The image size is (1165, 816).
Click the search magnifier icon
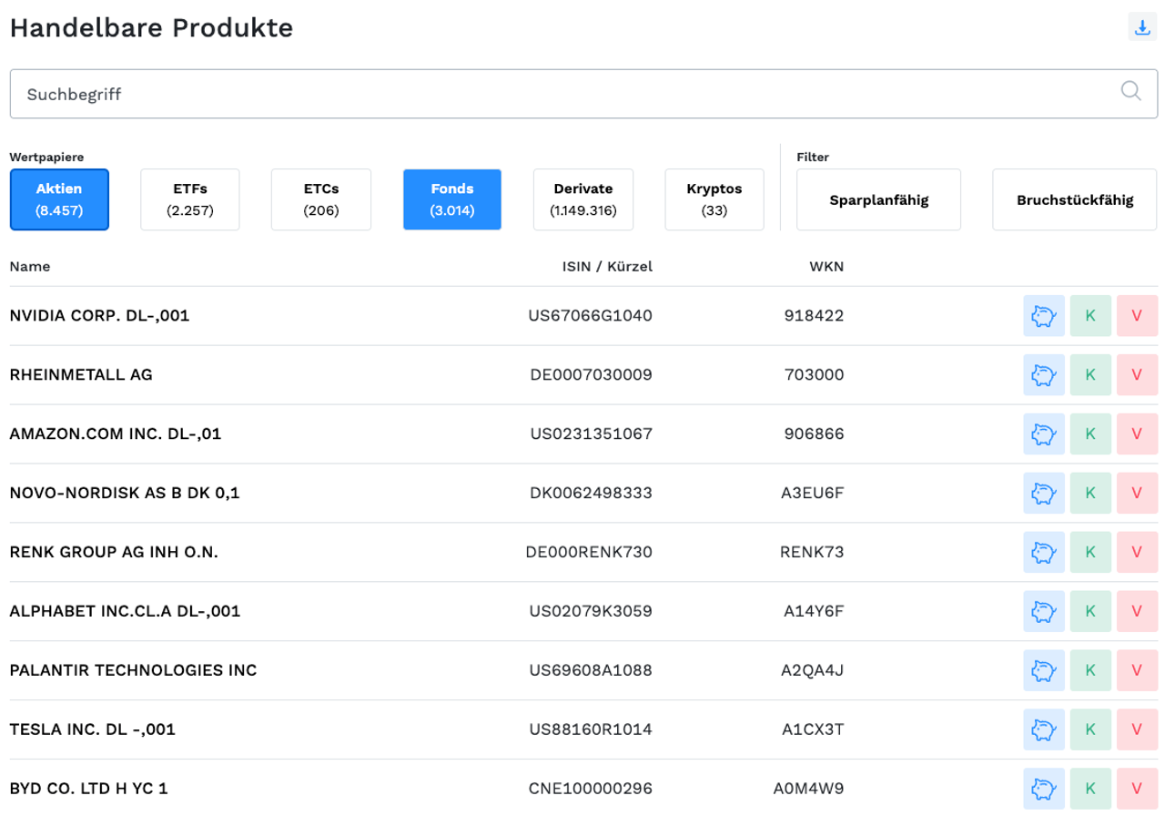[1130, 90]
